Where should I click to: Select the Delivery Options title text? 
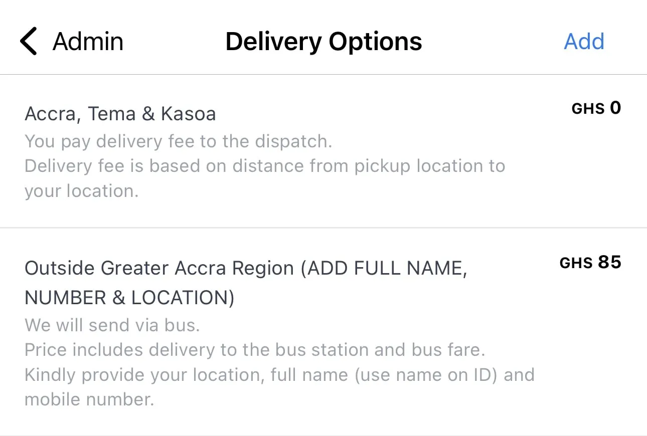pos(323,41)
